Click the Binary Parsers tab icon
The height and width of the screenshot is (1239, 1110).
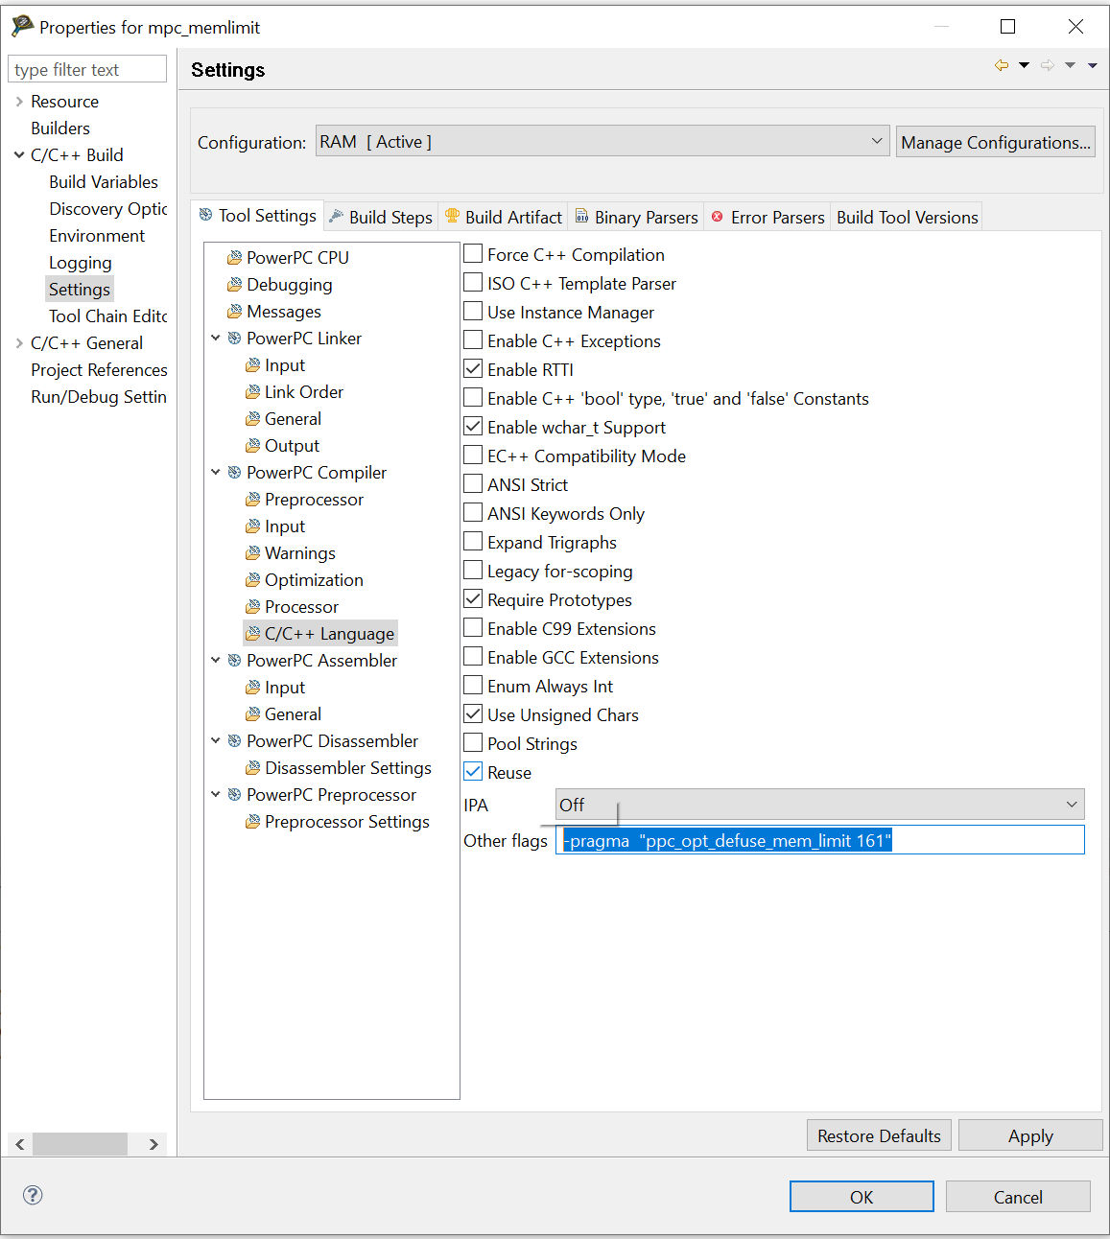(x=582, y=217)
